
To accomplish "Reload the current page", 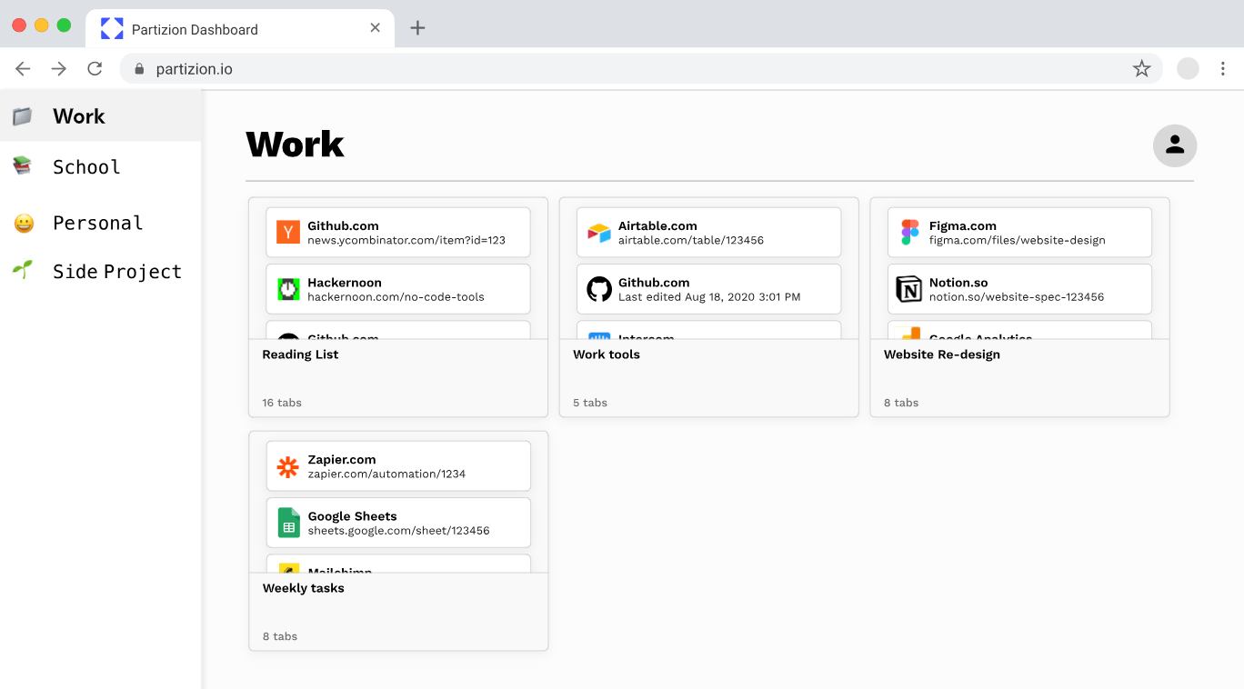I will 95,69.
